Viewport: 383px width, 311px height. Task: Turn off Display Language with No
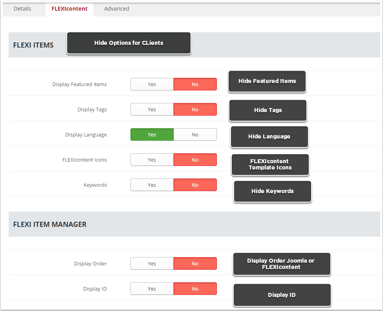[x=195, y=134]
